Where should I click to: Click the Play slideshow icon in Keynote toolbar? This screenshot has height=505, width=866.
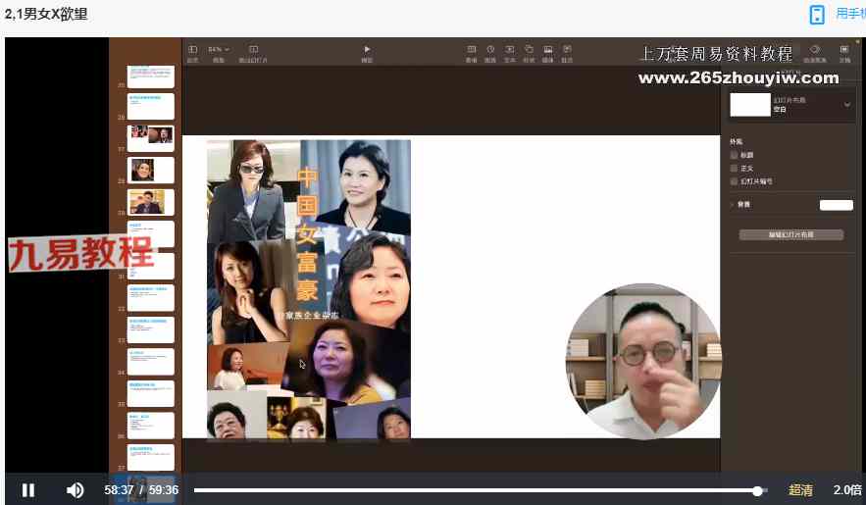point(367,49)
